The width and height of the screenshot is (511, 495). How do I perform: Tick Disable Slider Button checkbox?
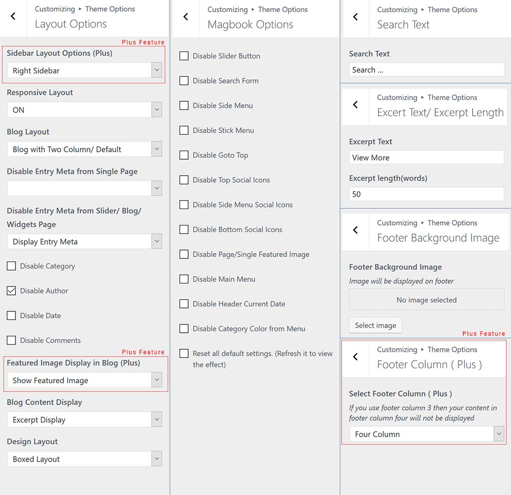click(184, 56)
